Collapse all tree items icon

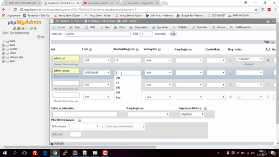pyautogui.click(x=39, y=37)
